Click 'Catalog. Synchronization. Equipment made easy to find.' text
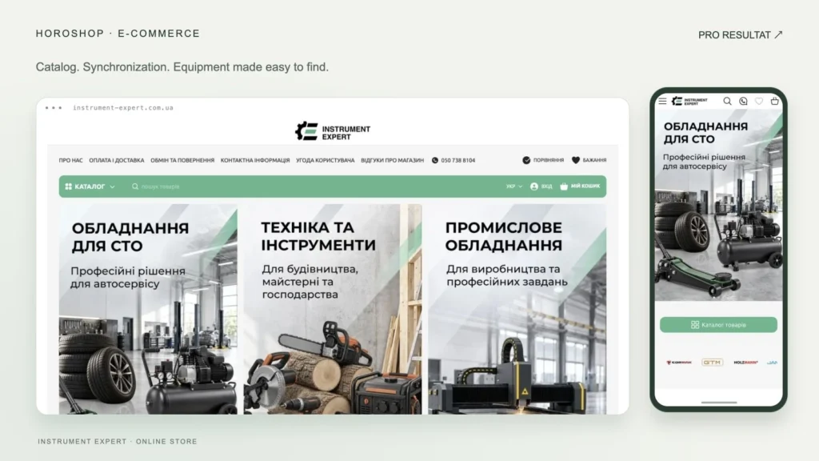The image size is (819, 461). click(x=182, y=67)
